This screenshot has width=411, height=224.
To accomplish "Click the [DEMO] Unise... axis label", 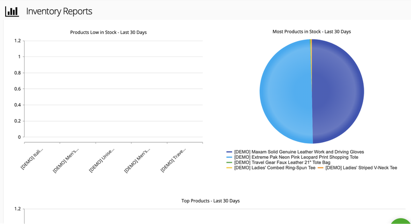I will (102, 160).
